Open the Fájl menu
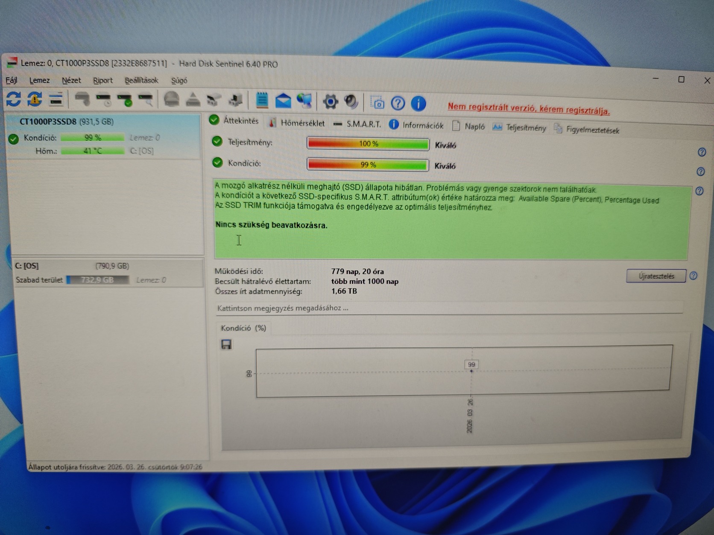 (x=12, y=80)
